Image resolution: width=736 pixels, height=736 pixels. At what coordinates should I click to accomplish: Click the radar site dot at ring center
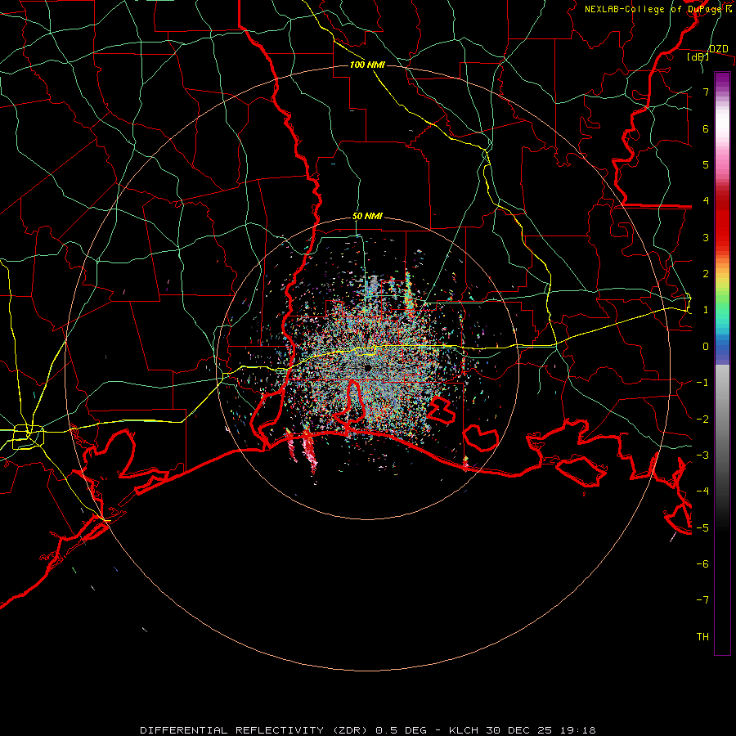click(x=367, y=368)
